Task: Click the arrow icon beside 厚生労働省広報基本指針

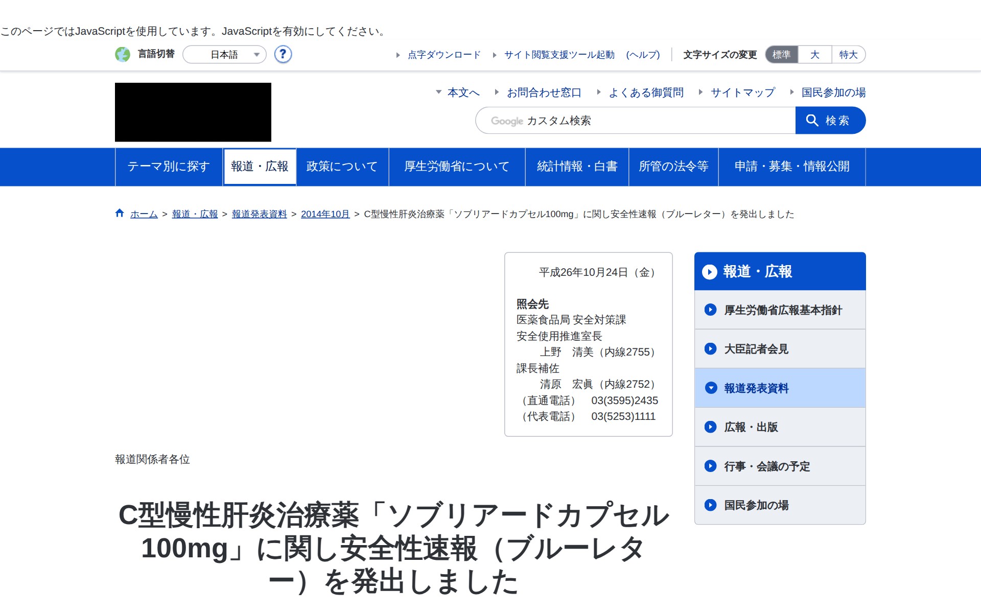Action: point(710,310)
